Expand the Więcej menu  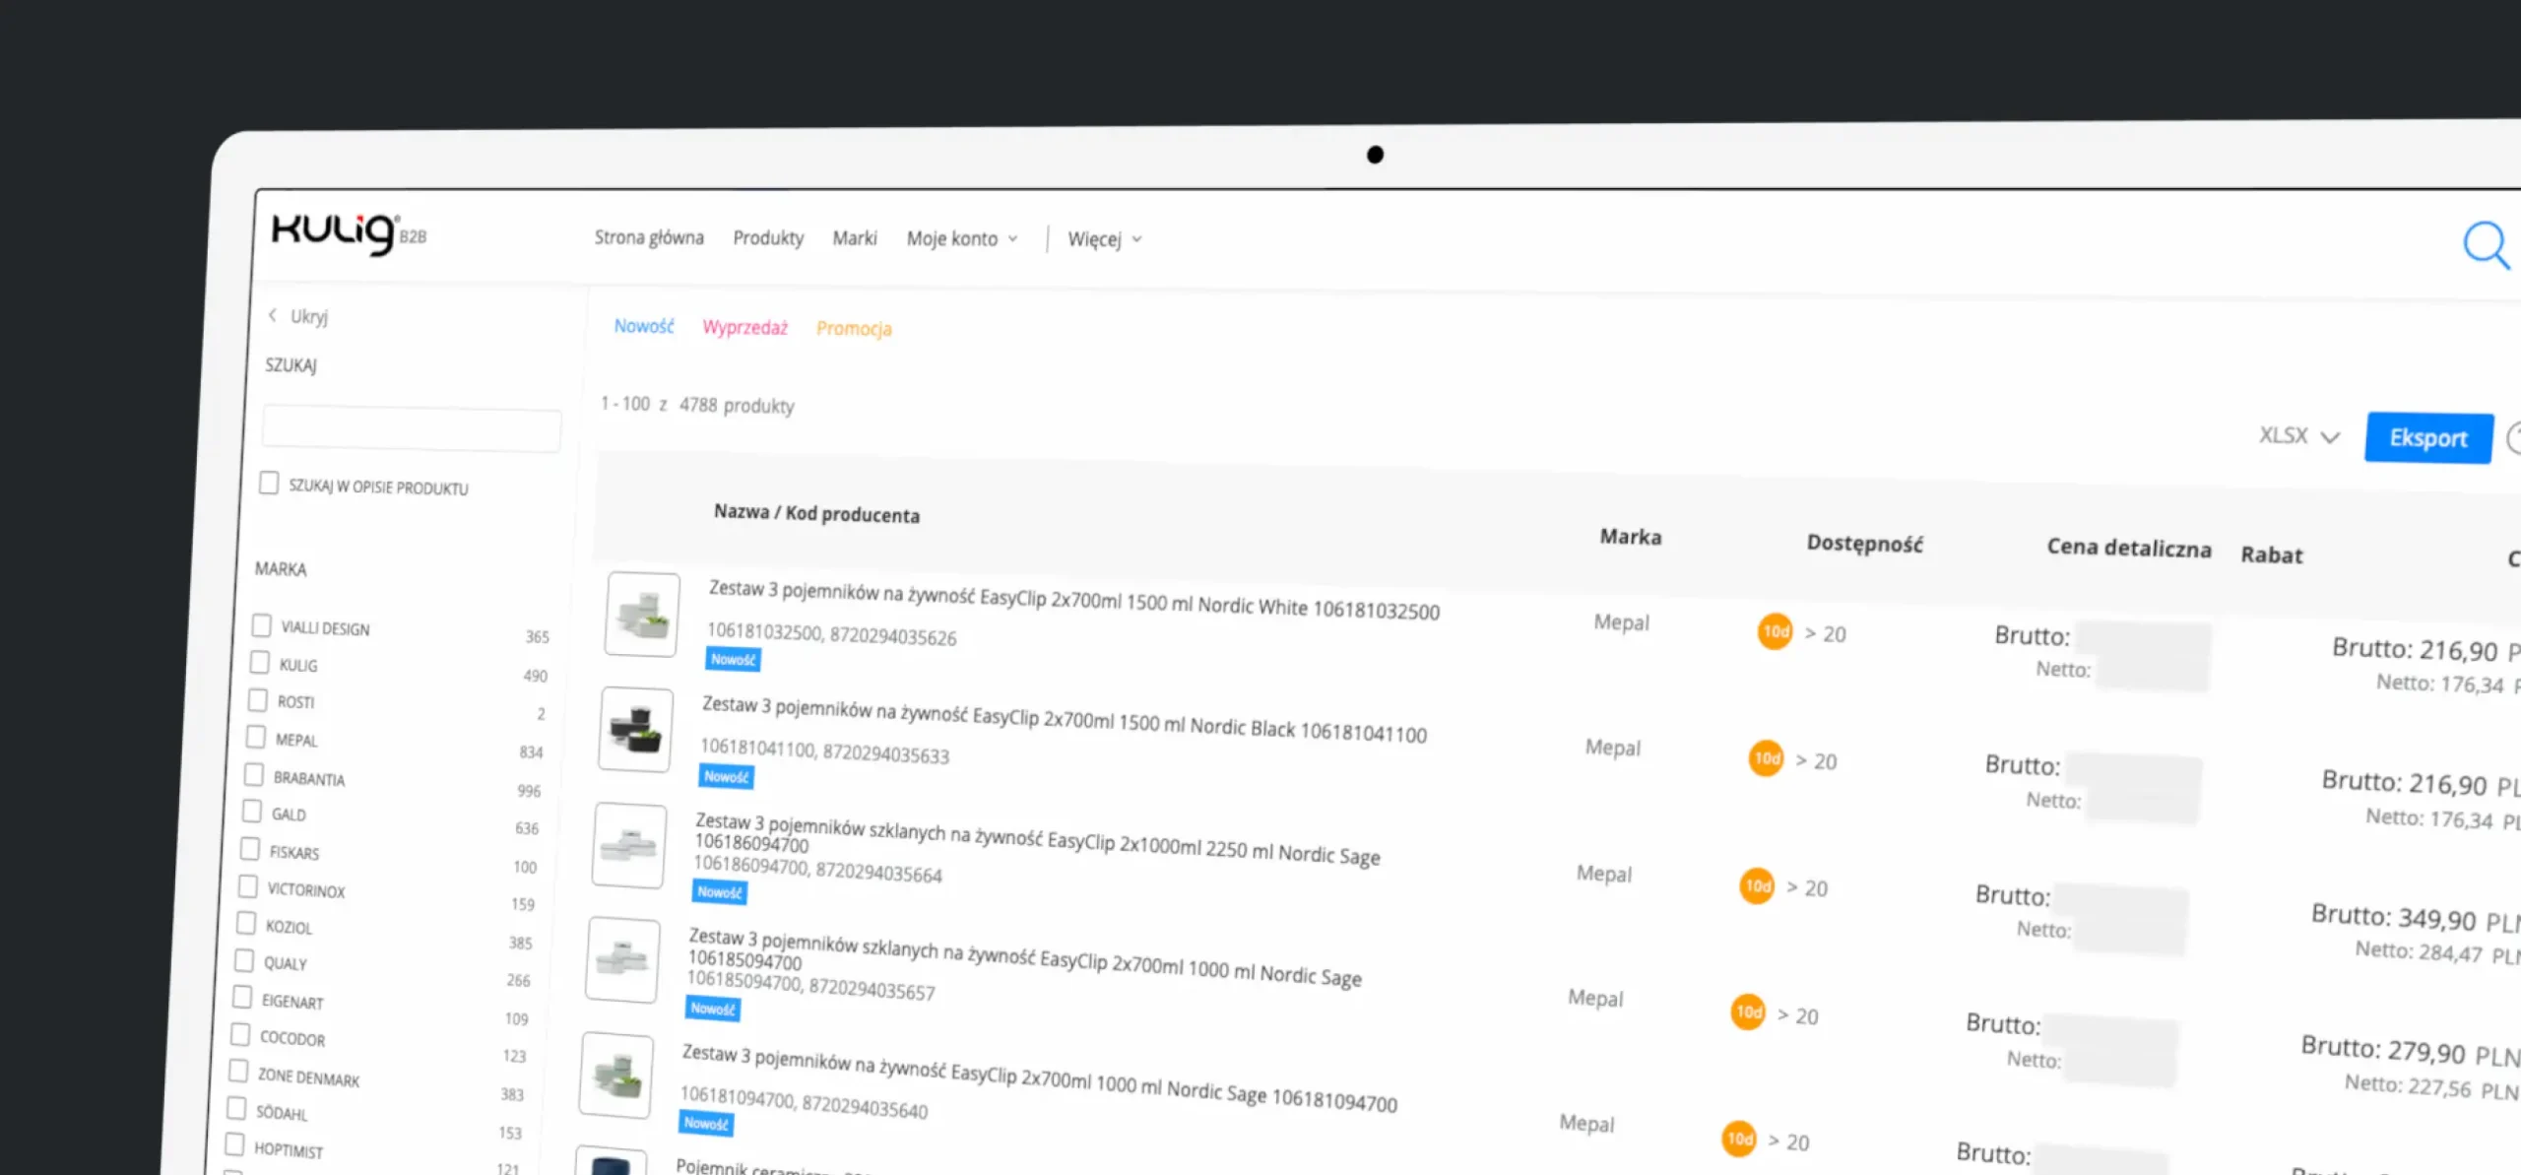click(x=1105, y=239)
